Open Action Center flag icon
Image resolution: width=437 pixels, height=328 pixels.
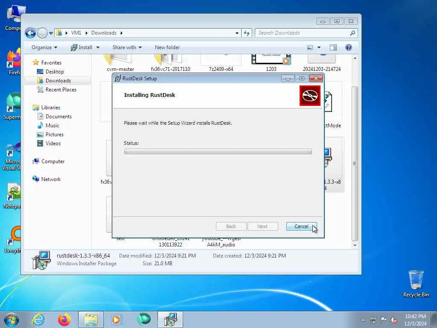(x=384, y=320)
